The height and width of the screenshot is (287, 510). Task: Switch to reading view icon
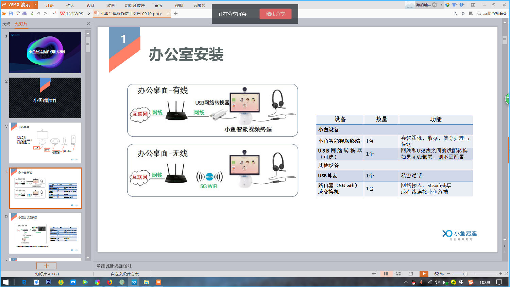pos(411,274)
